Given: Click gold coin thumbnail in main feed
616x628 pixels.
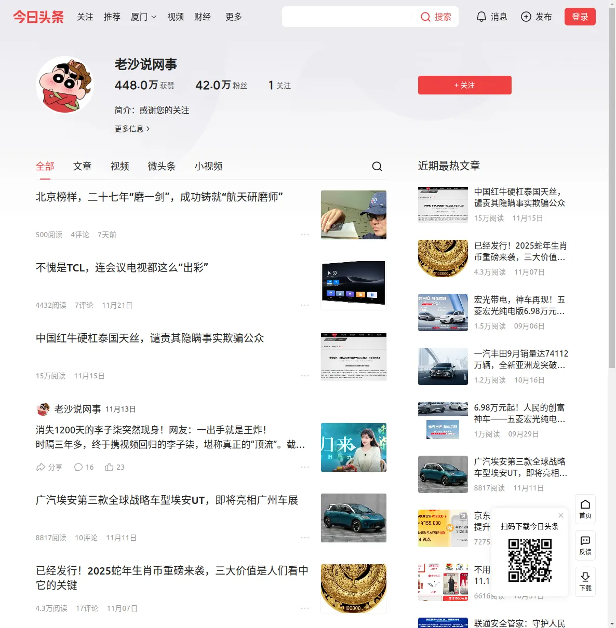Looking at the screenshot, I should click(x=354, y=589).
